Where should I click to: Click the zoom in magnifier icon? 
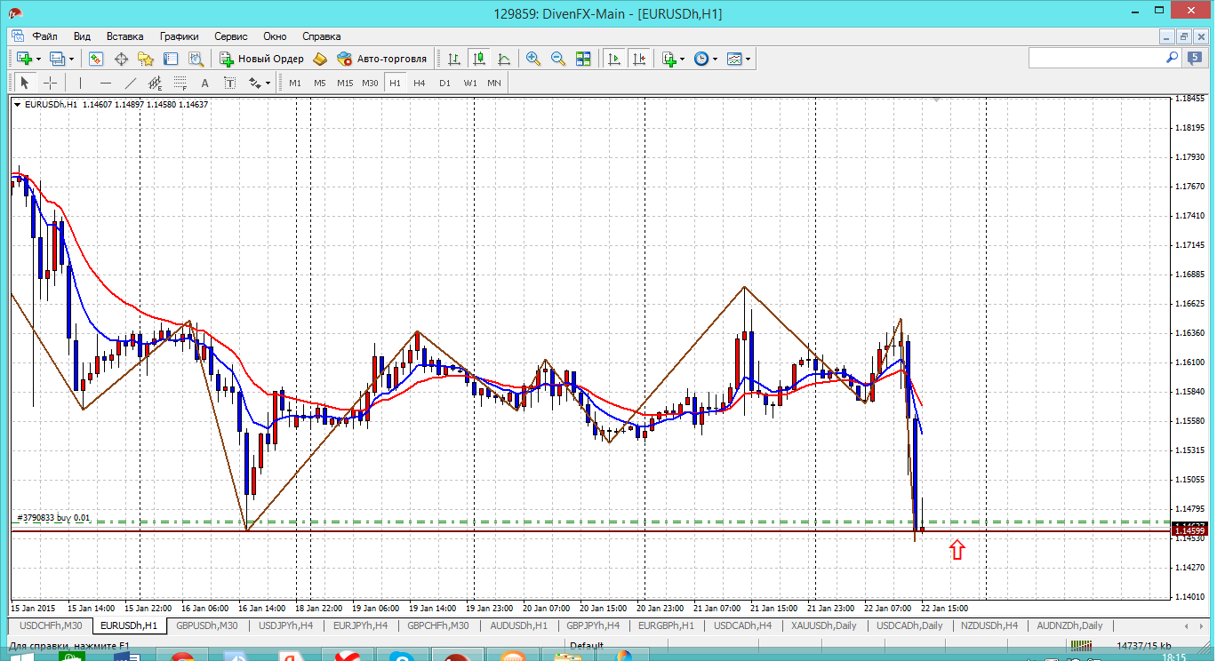pos(533,59)
